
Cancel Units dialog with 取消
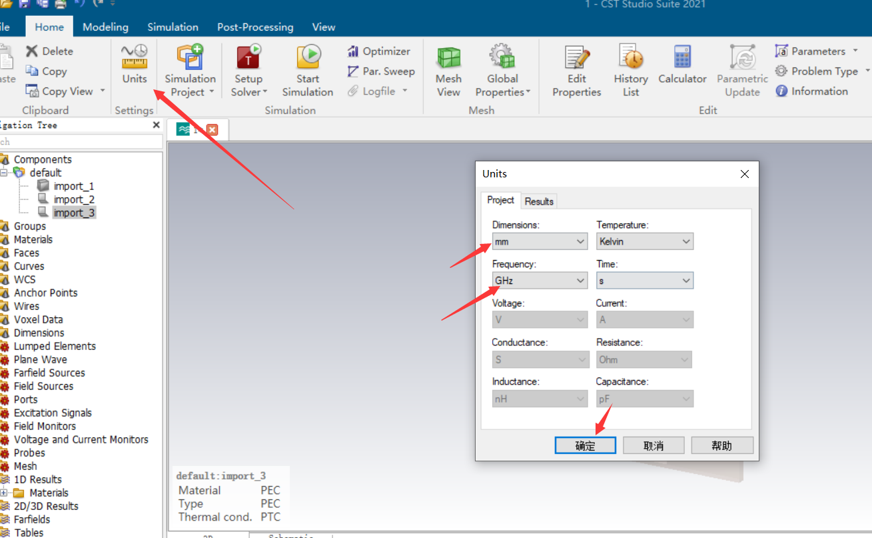click(654, 445)
